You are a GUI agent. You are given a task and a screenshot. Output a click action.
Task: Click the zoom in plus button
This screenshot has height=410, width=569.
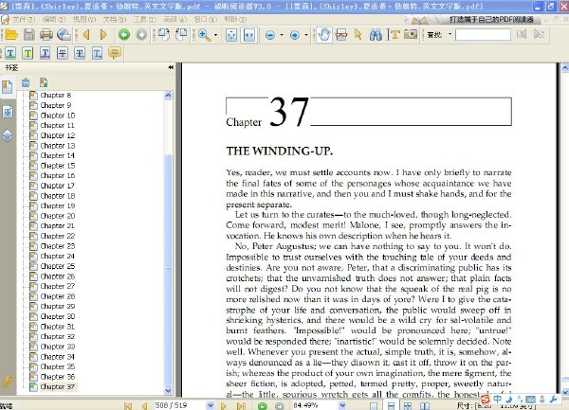coord(295,35)
